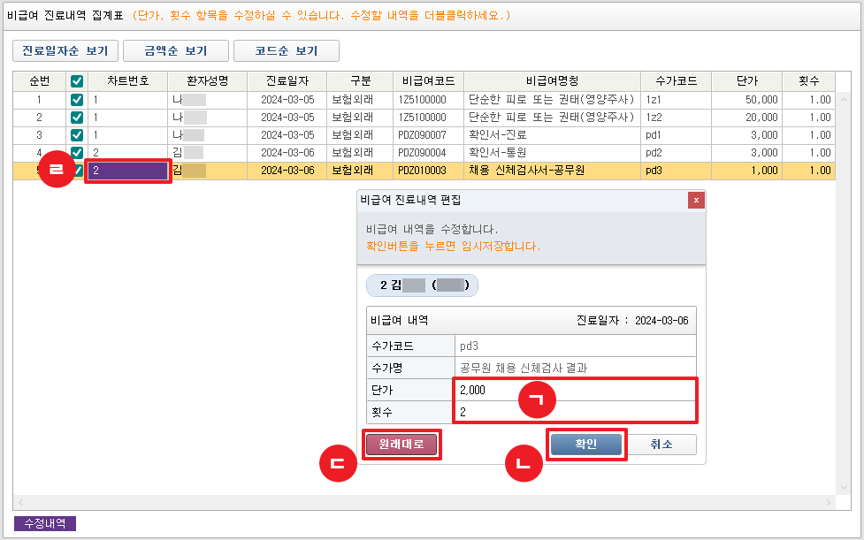Click 확인 to save the edit
Screen dimensions: 864x540
point(586,445)
